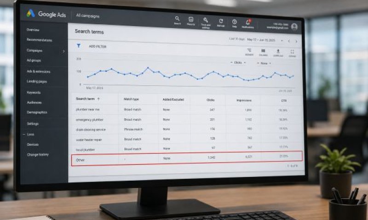The image size is (368, 220).
Task: Click the ADD FILTER button
Action: [98, 47]
